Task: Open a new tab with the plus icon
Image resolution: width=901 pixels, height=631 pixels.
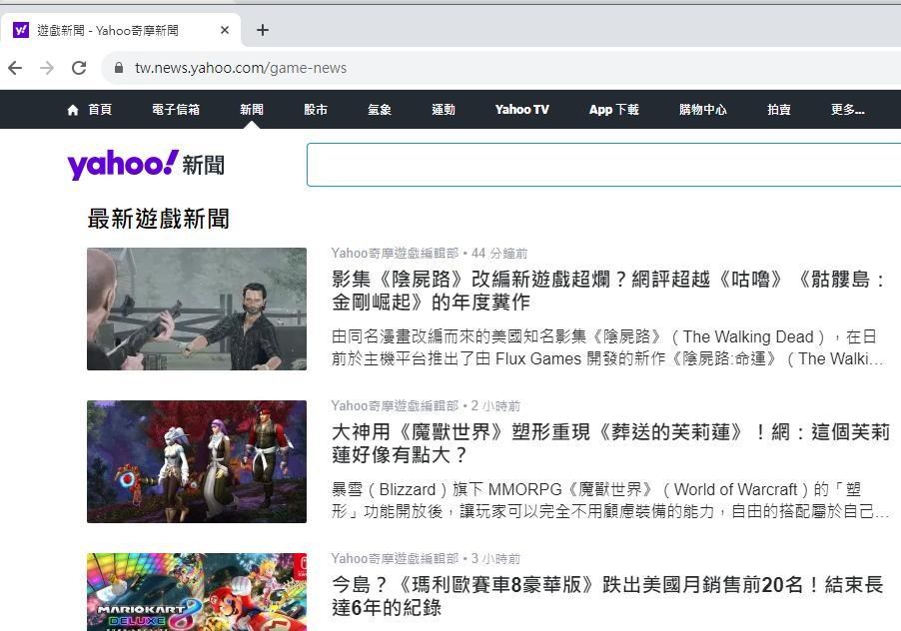Action: point(262,30)
